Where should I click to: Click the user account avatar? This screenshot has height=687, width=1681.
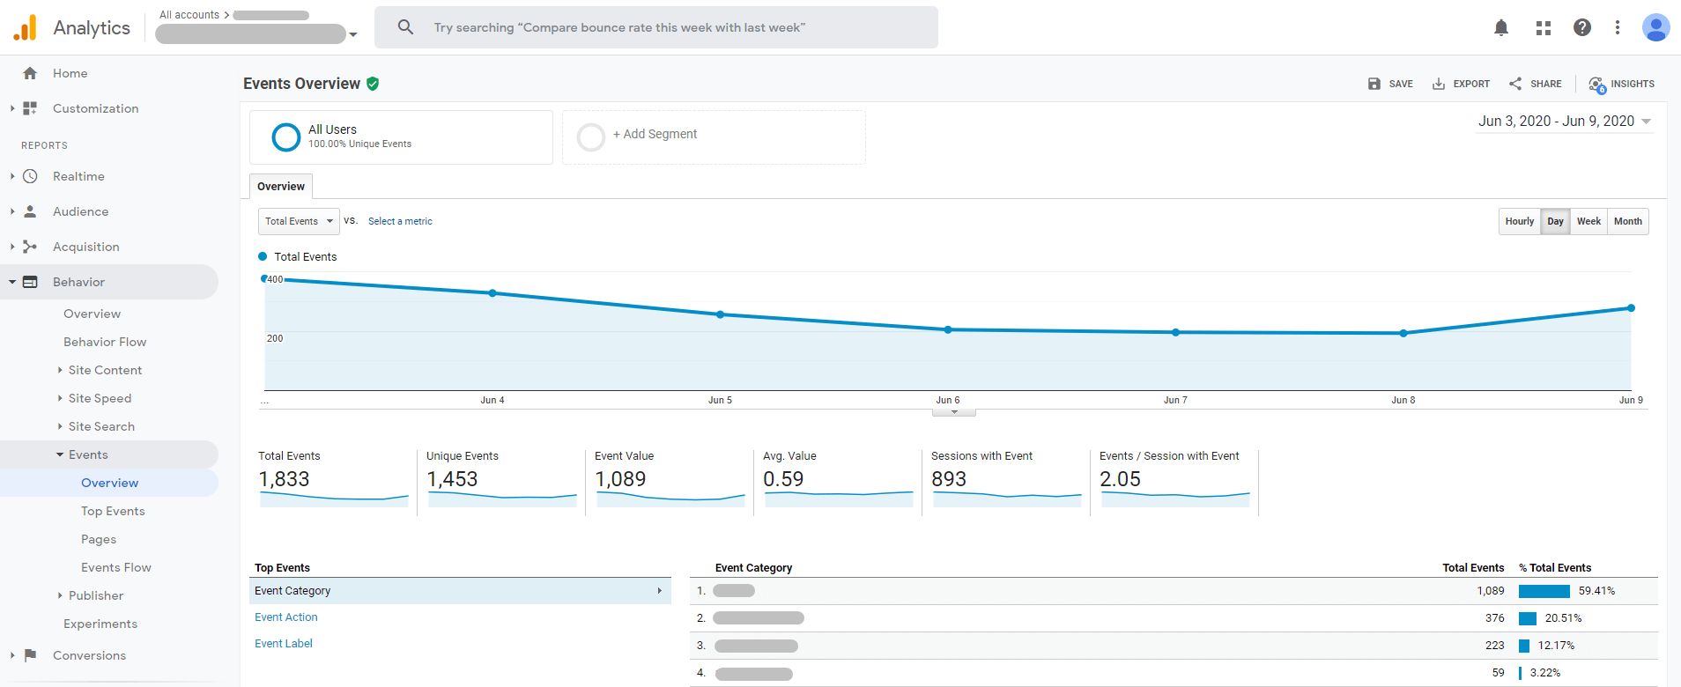pos(1655,27)
